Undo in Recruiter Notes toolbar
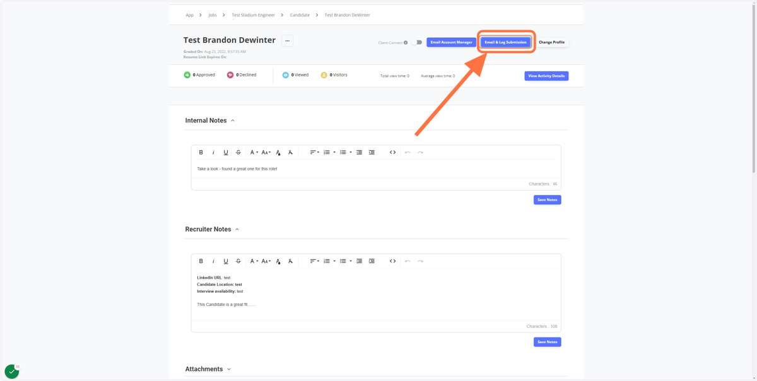 point(408,261)
